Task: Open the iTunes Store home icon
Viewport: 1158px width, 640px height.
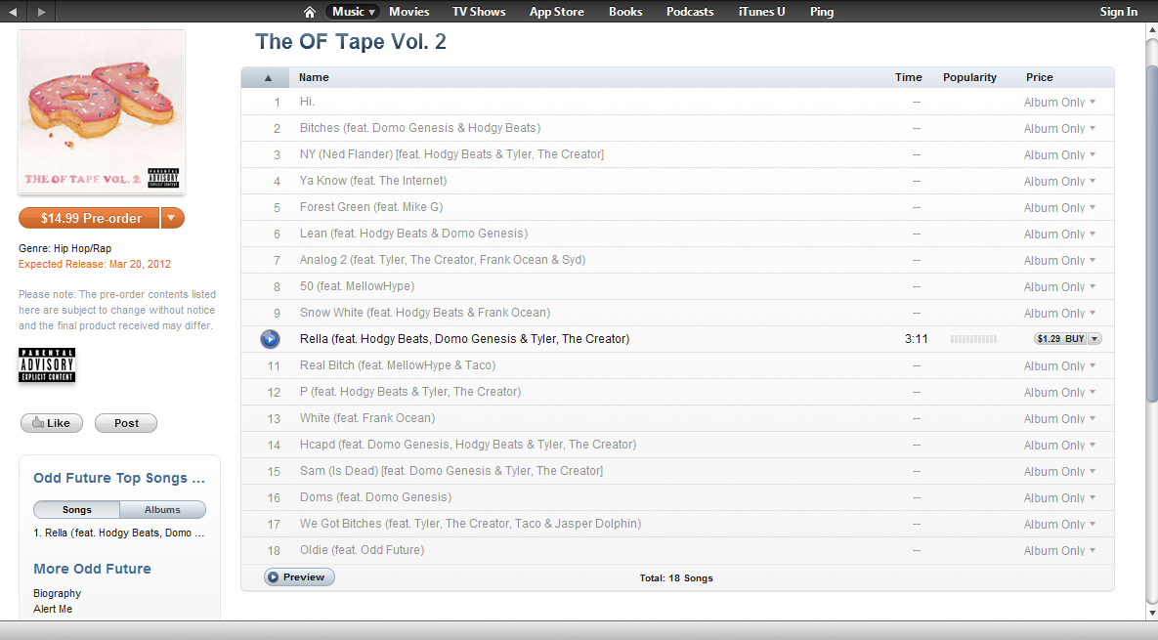Action: (x=310, y=12)
